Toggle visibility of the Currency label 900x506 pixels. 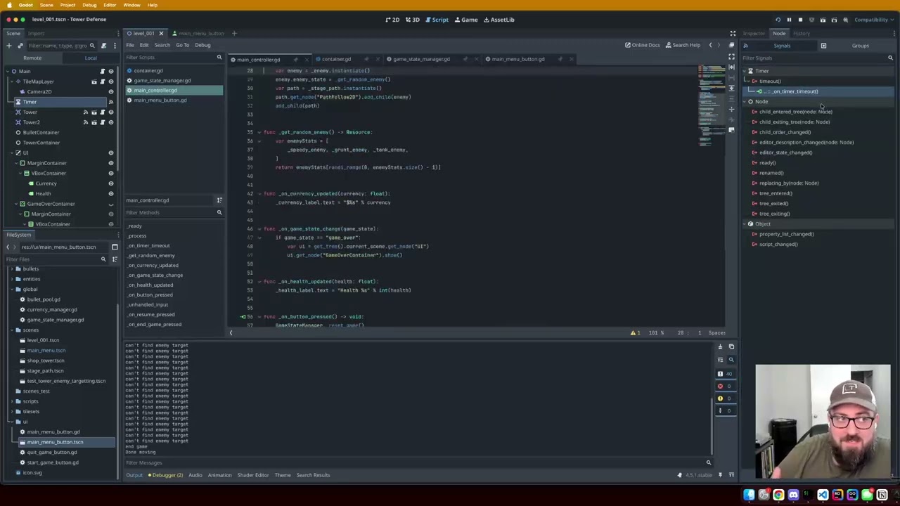[111, 183]
